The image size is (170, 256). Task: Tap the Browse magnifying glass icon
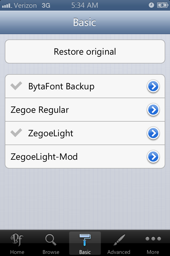51,239
